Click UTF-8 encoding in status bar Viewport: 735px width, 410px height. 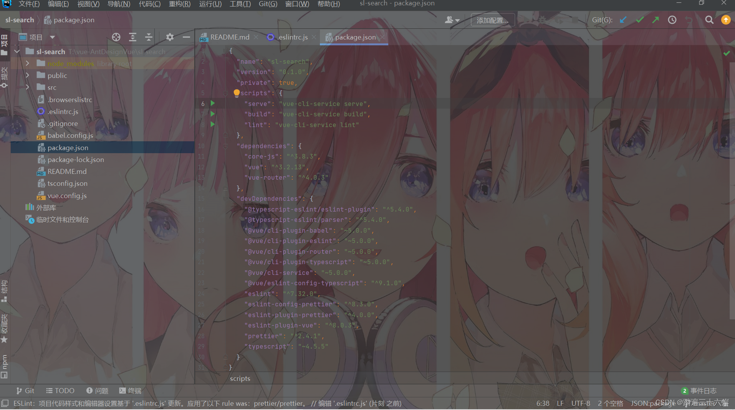pyautogui.click(x=581, y=403)
